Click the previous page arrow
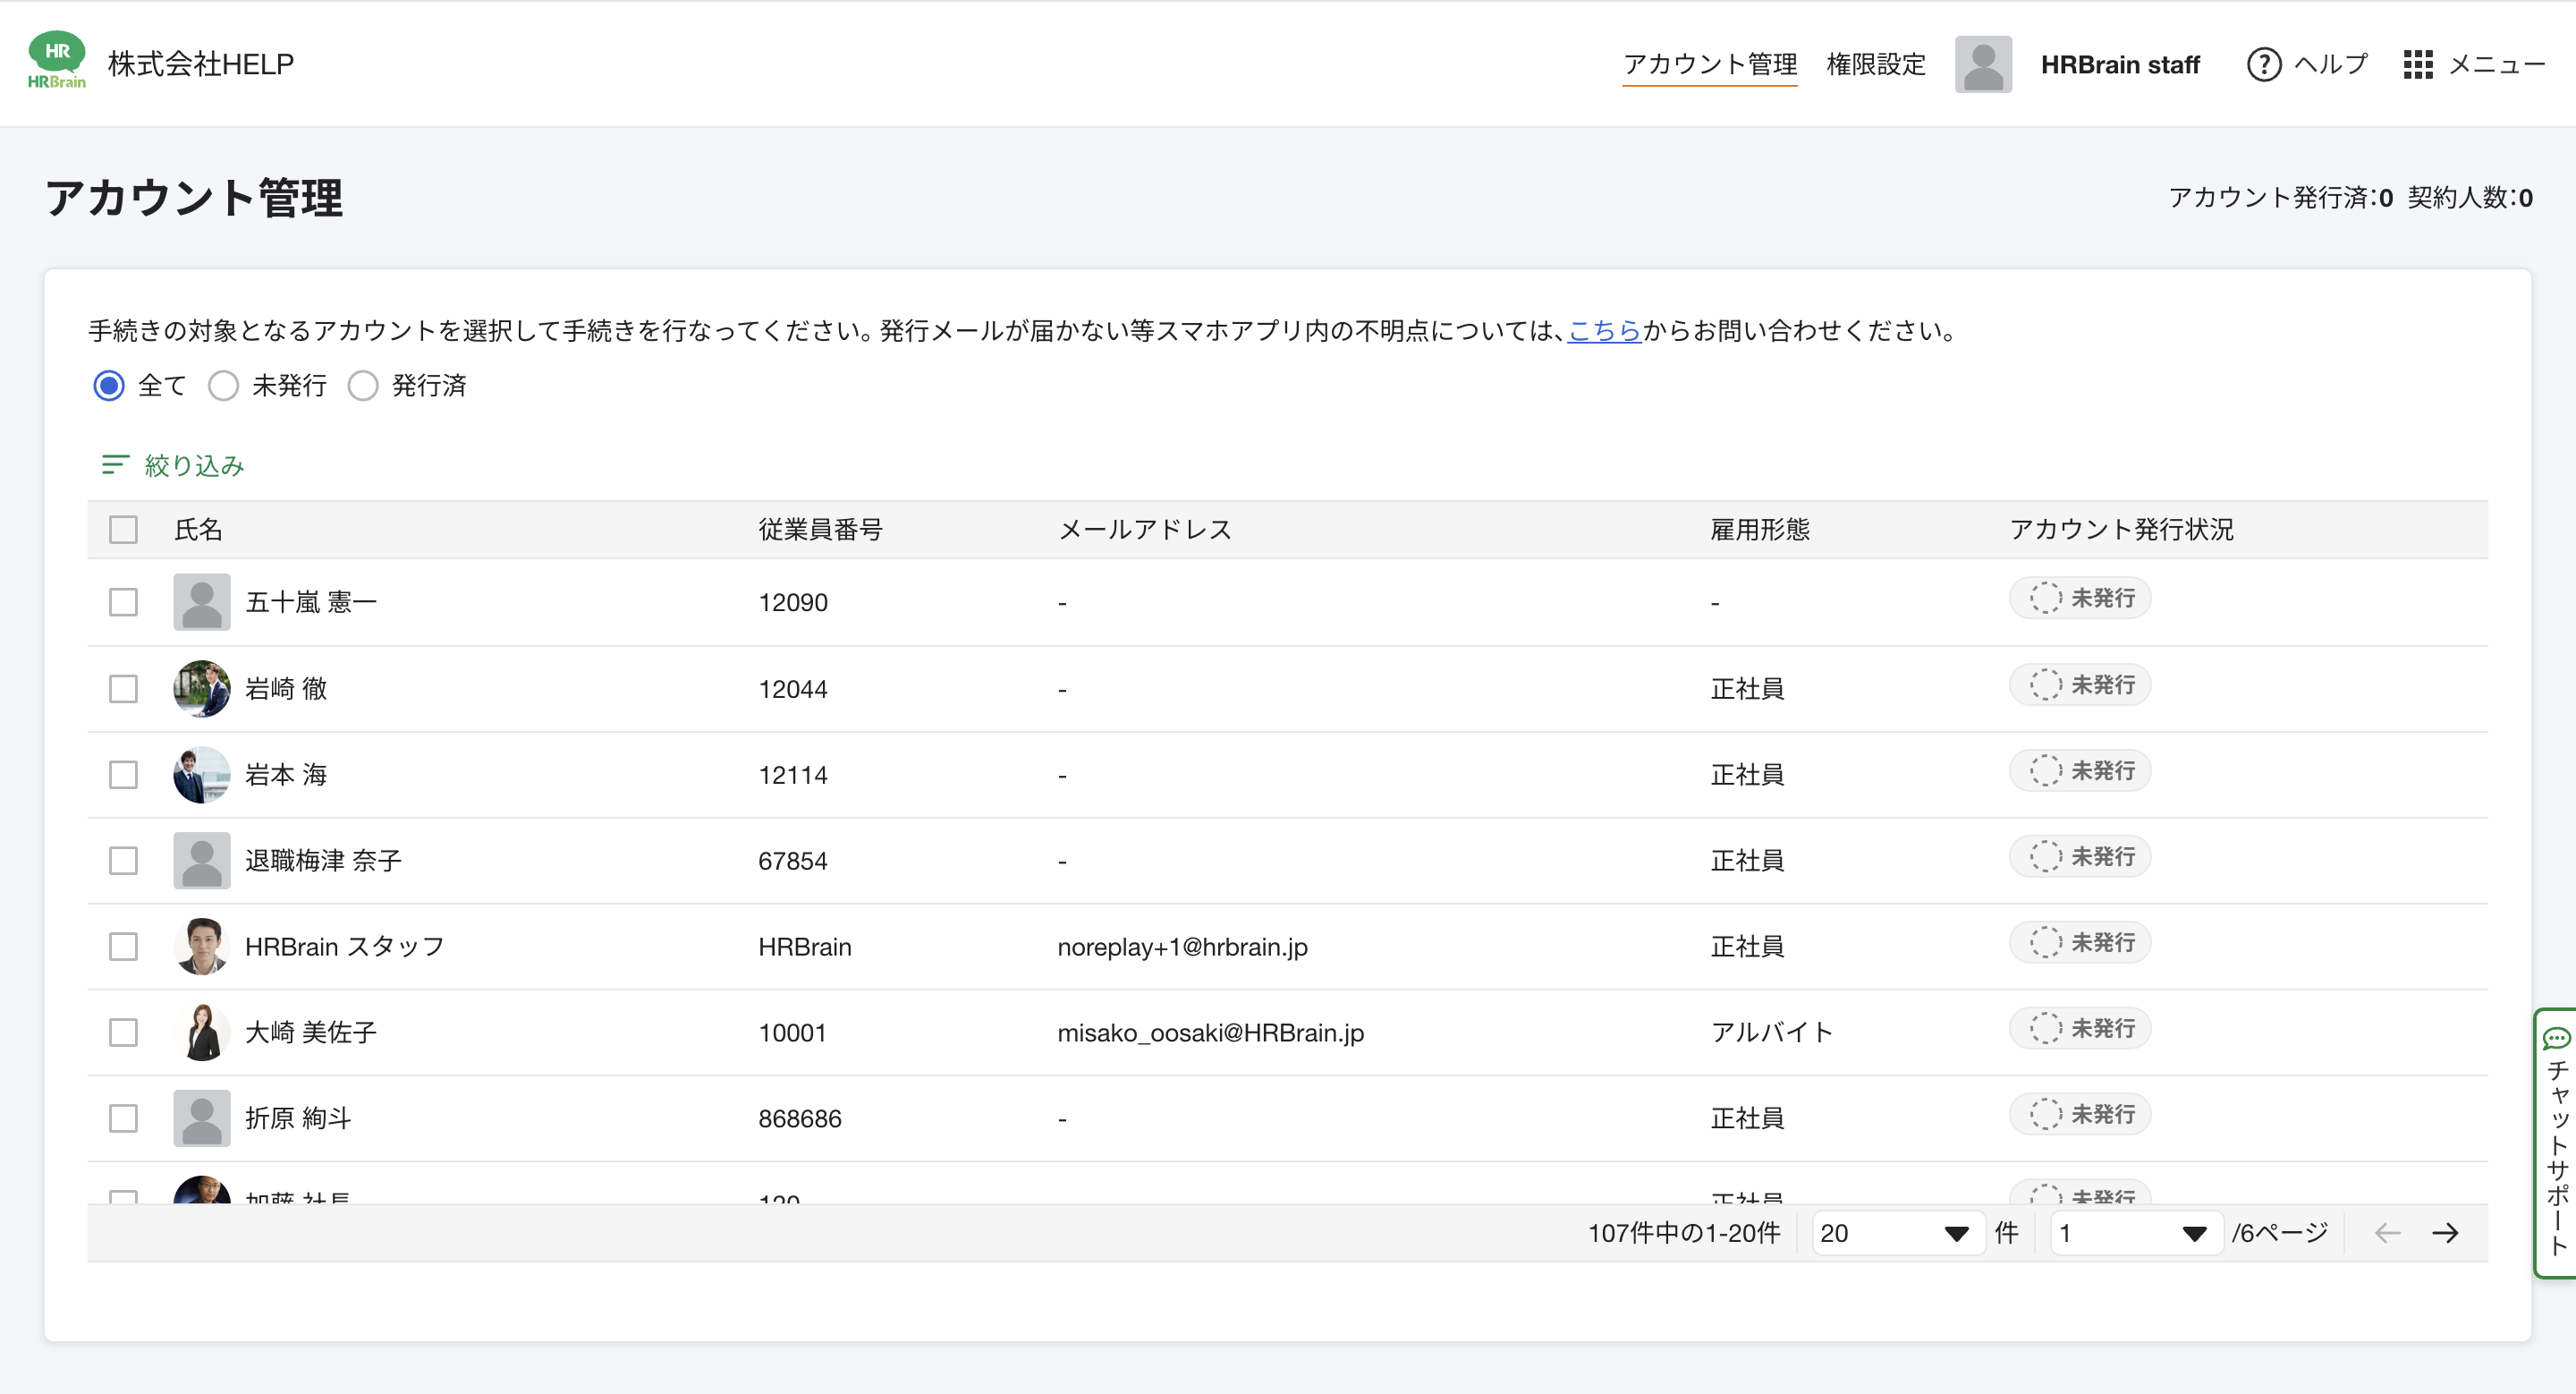 (x=2387, y=1233)
